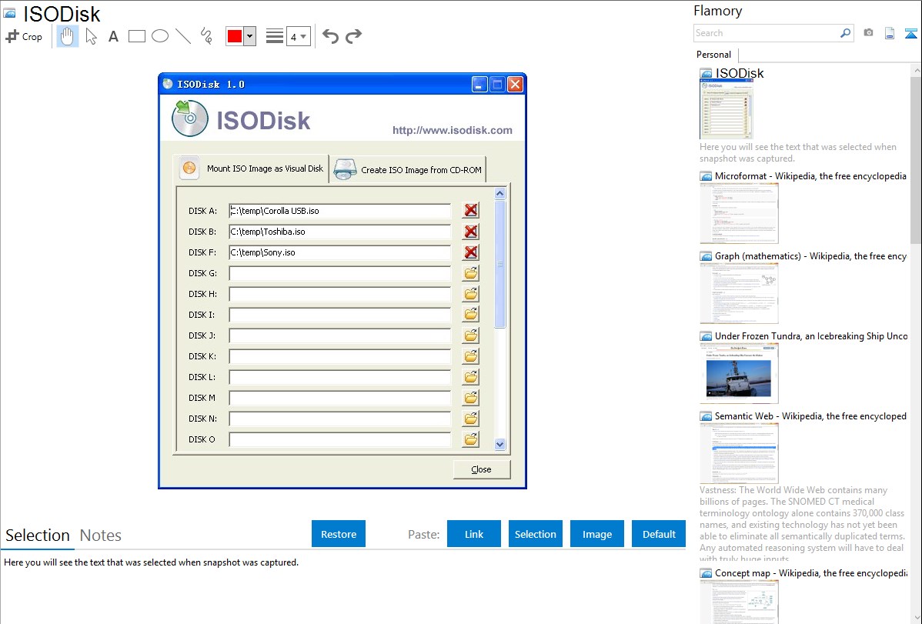Browse for ISO file for DISK I
The height and width of the screenshot is (624, 922).
pyautogui.click(x=470, y=315)
